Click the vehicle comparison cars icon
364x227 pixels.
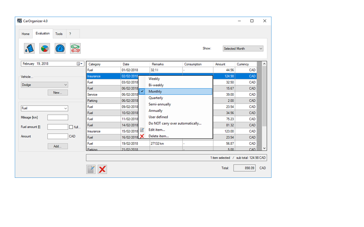(x=75, y=48)
